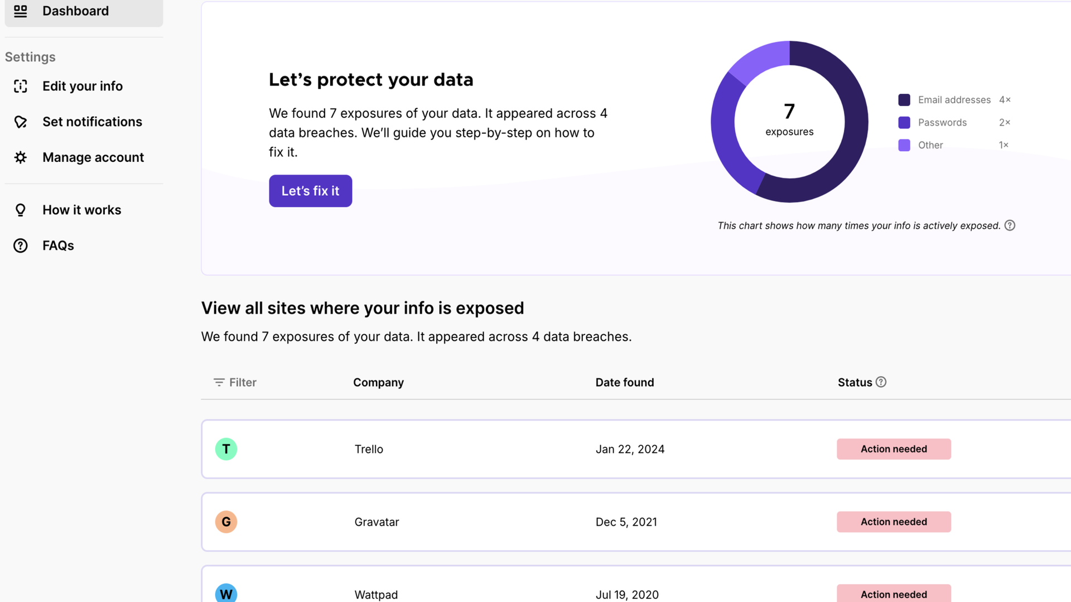
Task: Click the Email addresses legend label
Action: tap(954, 100)
